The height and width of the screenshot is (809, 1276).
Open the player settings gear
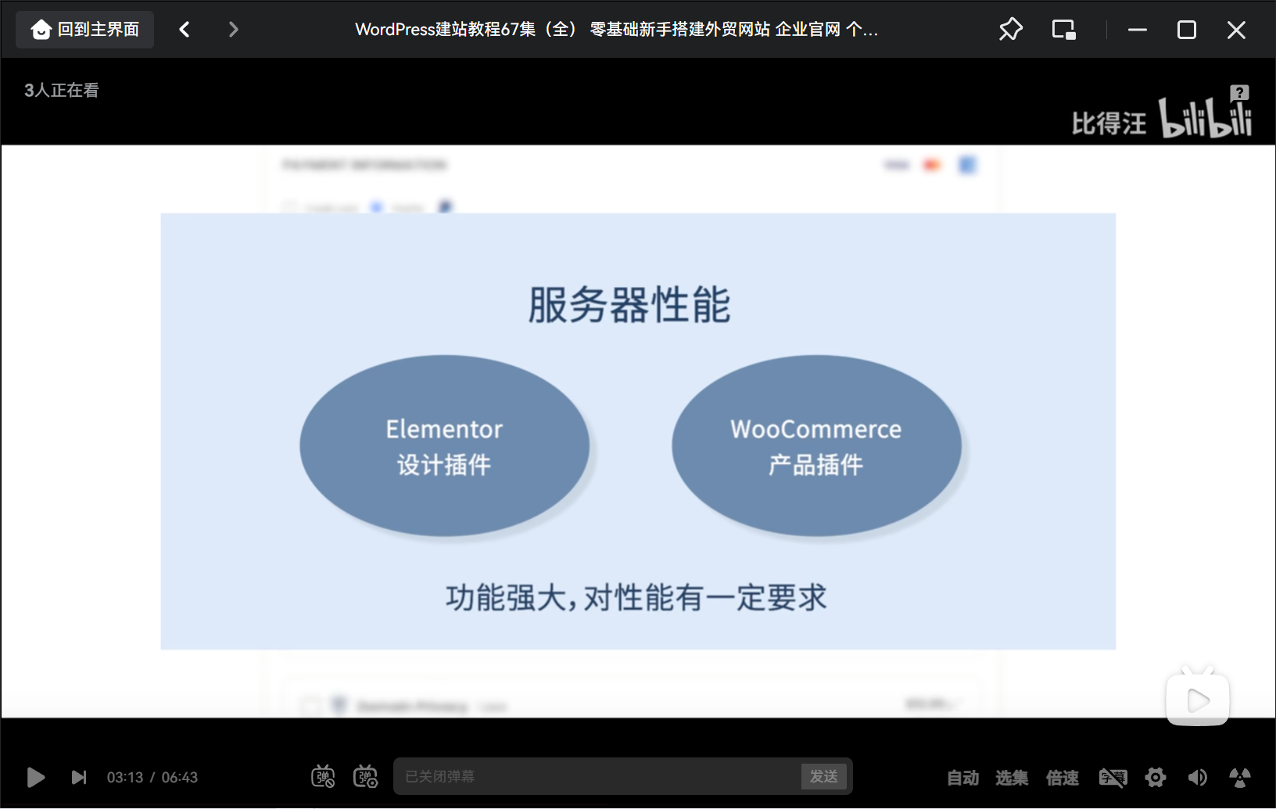[1156, 777]
